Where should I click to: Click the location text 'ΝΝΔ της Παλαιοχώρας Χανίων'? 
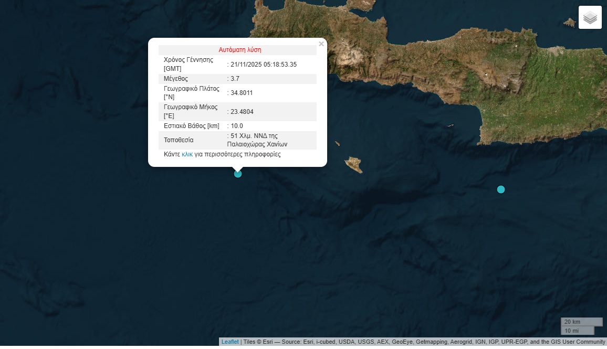(x=257, y=140)
